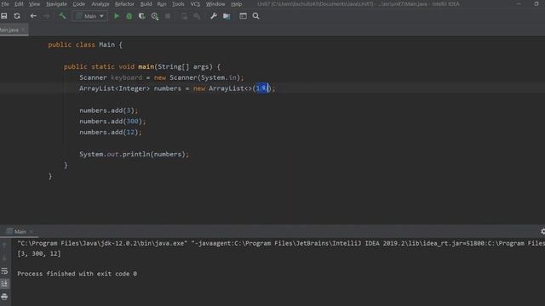Restore the IntelliJ IDEA window size

(x=536, y=3)
